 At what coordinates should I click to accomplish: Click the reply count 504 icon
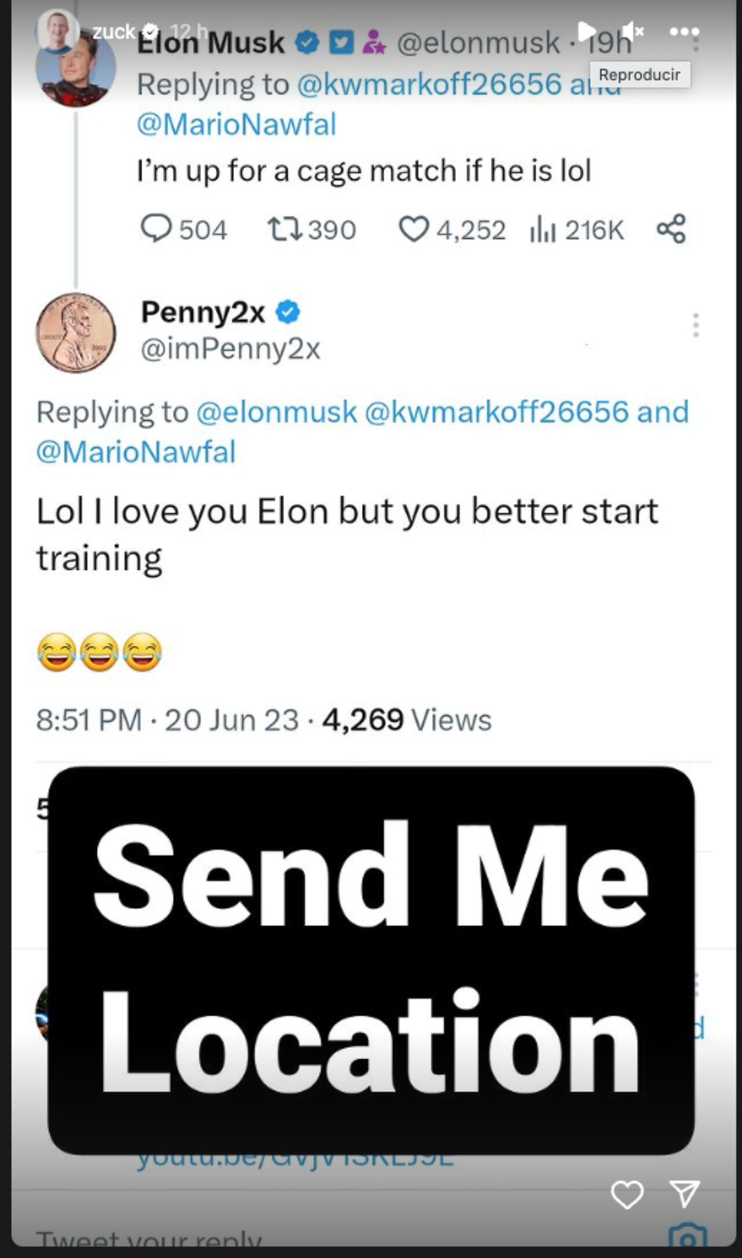click(156, 228)
